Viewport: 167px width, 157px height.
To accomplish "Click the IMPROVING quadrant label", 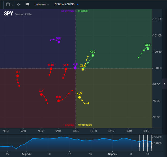I will point(67,11).
